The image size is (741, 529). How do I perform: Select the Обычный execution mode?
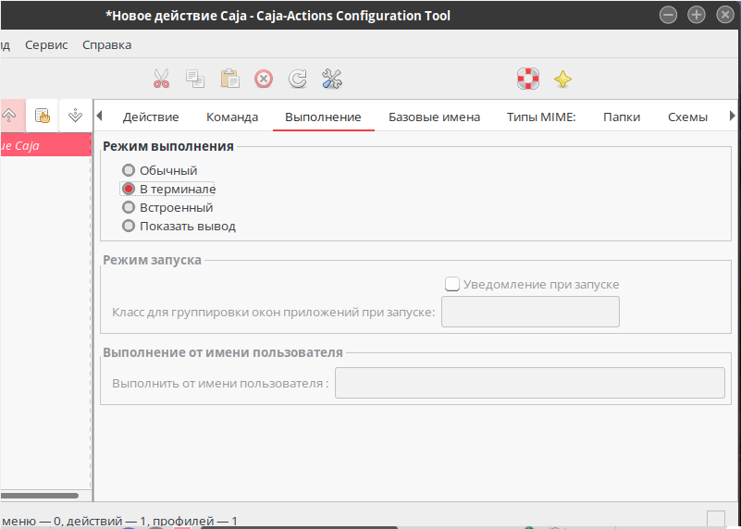(159, 170)
